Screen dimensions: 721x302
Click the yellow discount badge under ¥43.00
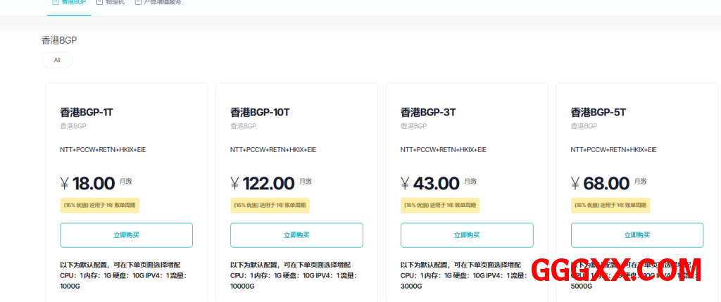point(440,206)
